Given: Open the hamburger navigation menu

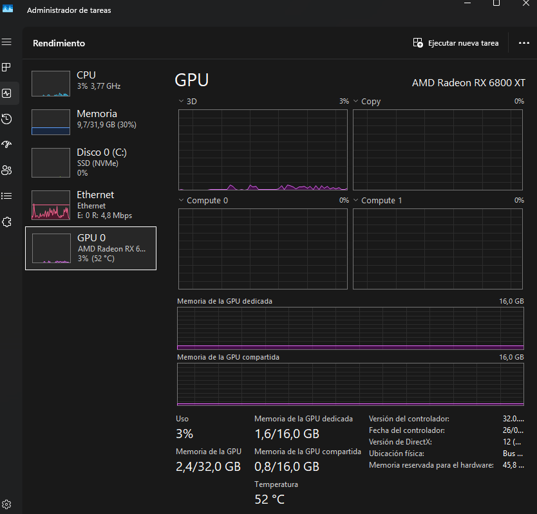Looking at the screenshot, I should pyautogui.click(x=6, y=42).
